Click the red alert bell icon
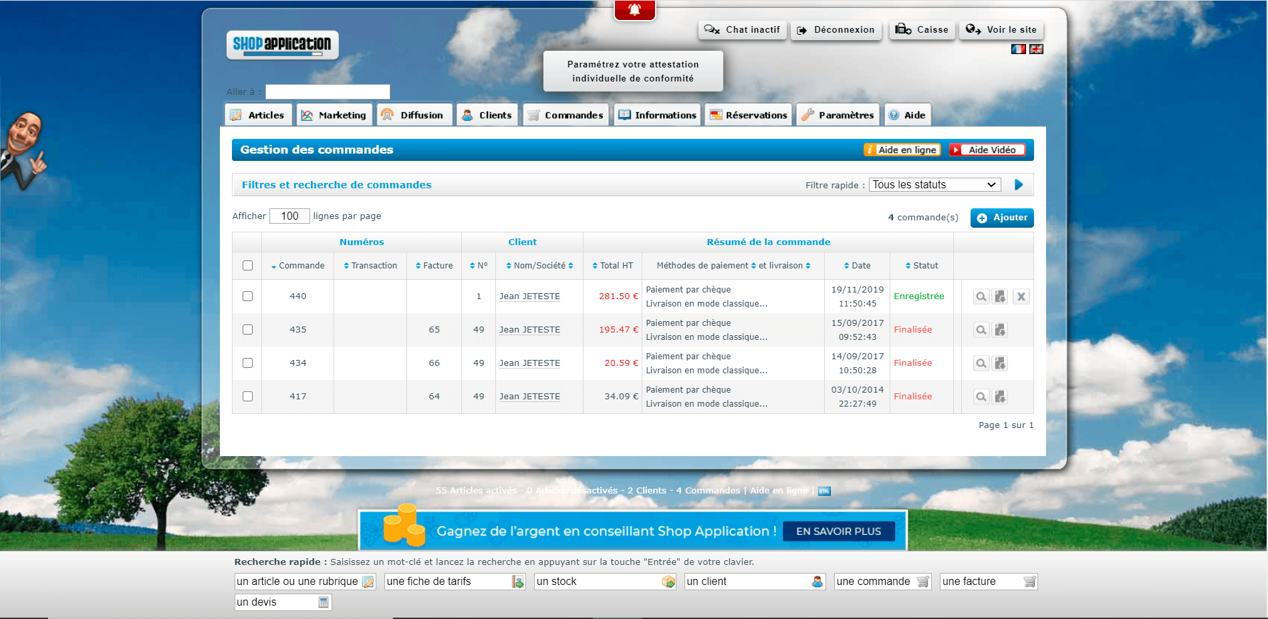The height and width of the screenshot is (619, 1268). [x=634, y=10]
